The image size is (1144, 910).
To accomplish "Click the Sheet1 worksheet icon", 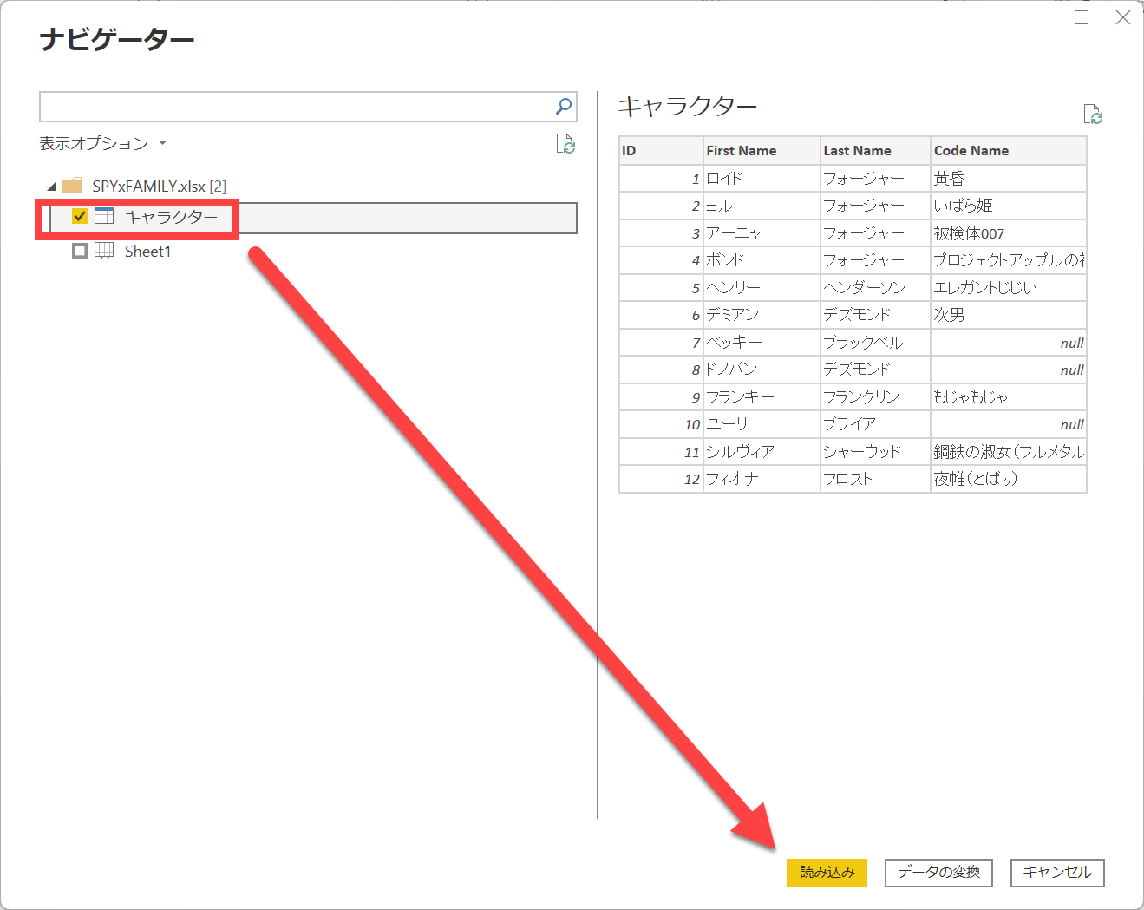I will tap(104, 251).
